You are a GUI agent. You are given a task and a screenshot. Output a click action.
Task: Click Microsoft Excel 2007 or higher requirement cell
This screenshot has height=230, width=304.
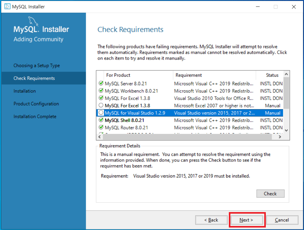point(214,106)
